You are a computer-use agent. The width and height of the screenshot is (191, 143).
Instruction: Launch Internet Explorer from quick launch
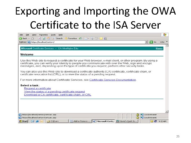[37, 121]
